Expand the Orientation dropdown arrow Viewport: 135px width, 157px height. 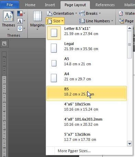[76, 13]
